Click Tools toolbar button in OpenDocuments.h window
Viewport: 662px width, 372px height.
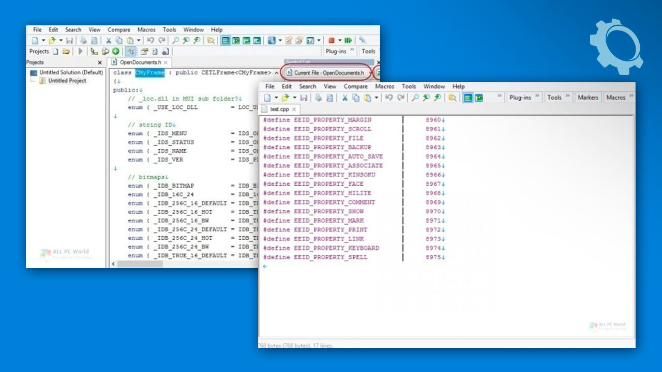coord(368,51)
